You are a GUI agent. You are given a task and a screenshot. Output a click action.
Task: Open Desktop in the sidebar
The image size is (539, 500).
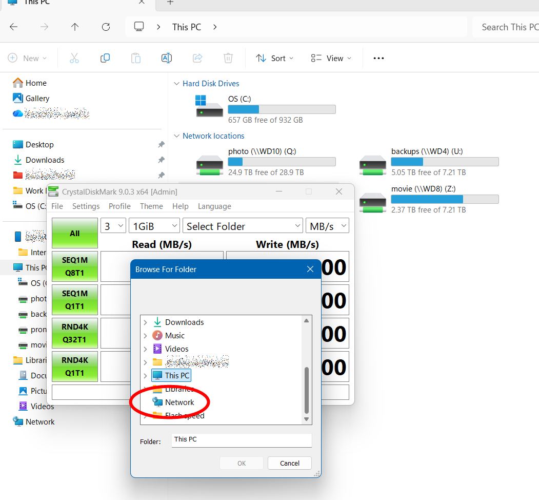[x=33, y=145]
